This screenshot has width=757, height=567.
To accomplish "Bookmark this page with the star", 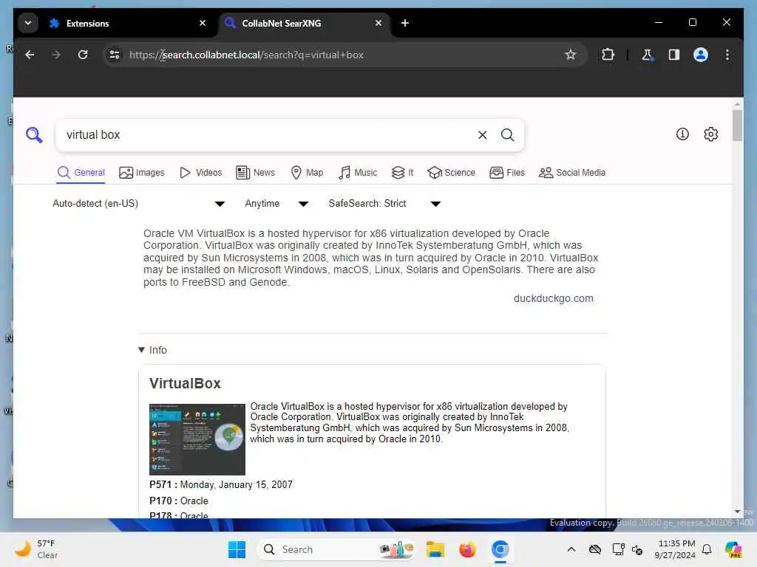I will coord(570,55).
